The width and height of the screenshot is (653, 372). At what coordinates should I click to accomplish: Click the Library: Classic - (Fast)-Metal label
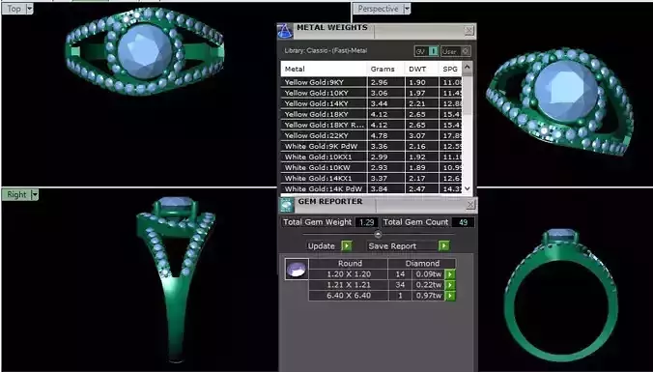[x=326, y=51]
